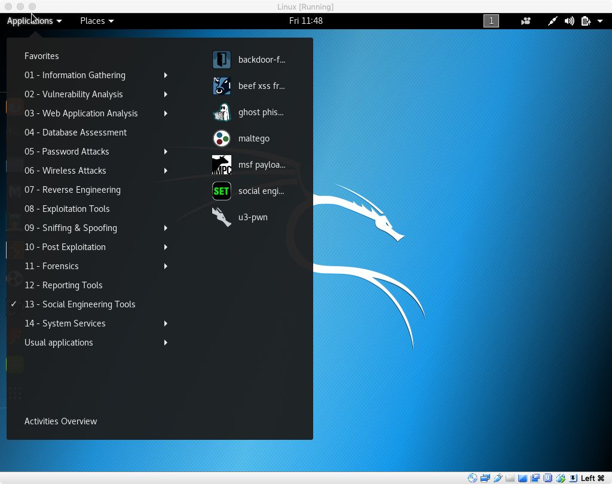The height and width of the screenshot is (484, 612).
Task: Expand 03 - Web Application Analysis submenu
Action: coord(96,113)
